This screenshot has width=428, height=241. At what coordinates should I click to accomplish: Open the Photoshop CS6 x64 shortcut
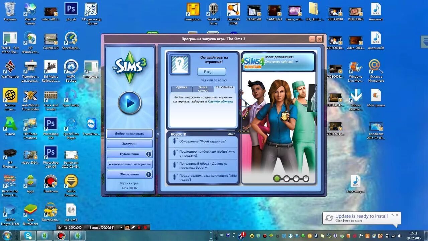click(50, 157)
